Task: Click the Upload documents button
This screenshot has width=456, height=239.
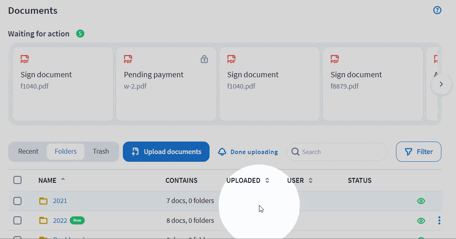Action: point(166,152)
